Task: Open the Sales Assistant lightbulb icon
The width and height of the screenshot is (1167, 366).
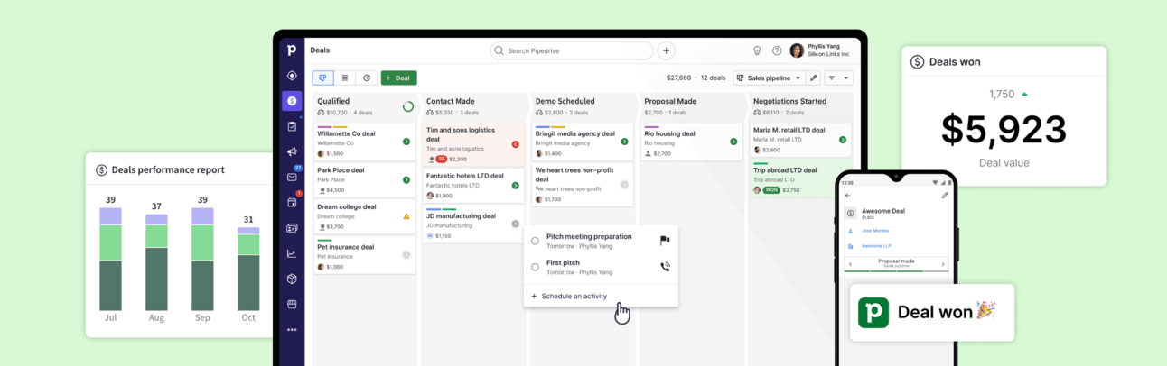Action: (757, 50)
